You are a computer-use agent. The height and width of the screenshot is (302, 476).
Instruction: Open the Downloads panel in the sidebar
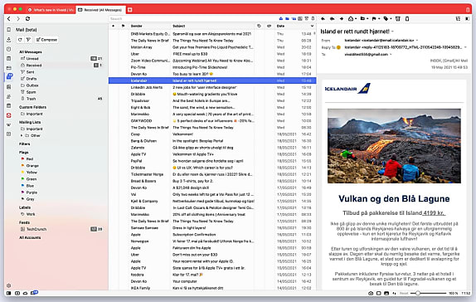tap(9, 40)
